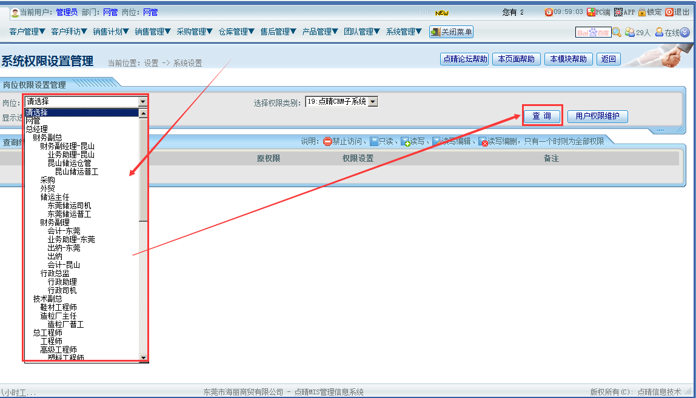The width and height of the screenshot is (696, 398).
Task: Open the APP QR code icon
Action: click(x=618, y=12)
